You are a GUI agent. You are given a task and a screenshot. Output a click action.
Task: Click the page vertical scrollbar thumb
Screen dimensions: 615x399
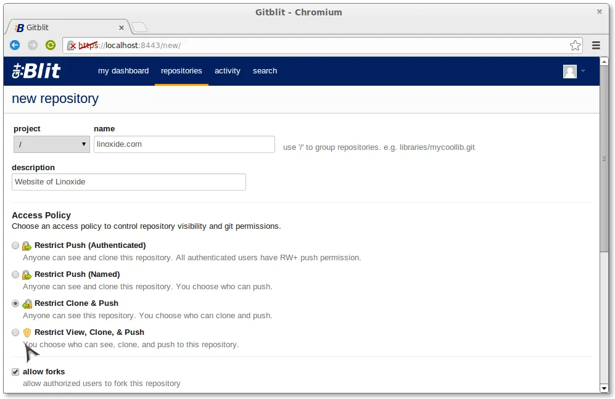[x=604, y=158]
